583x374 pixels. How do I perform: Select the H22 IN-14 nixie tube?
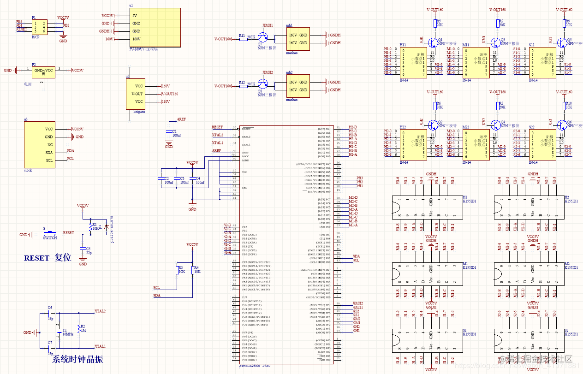click(413, 144)
